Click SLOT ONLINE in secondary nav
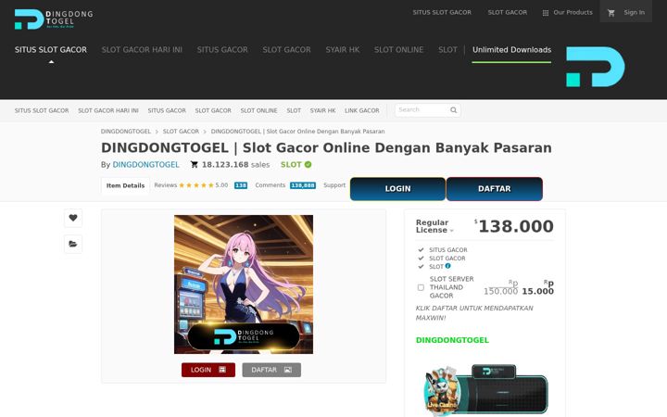The image size is (667, 417). pos(258,110)
